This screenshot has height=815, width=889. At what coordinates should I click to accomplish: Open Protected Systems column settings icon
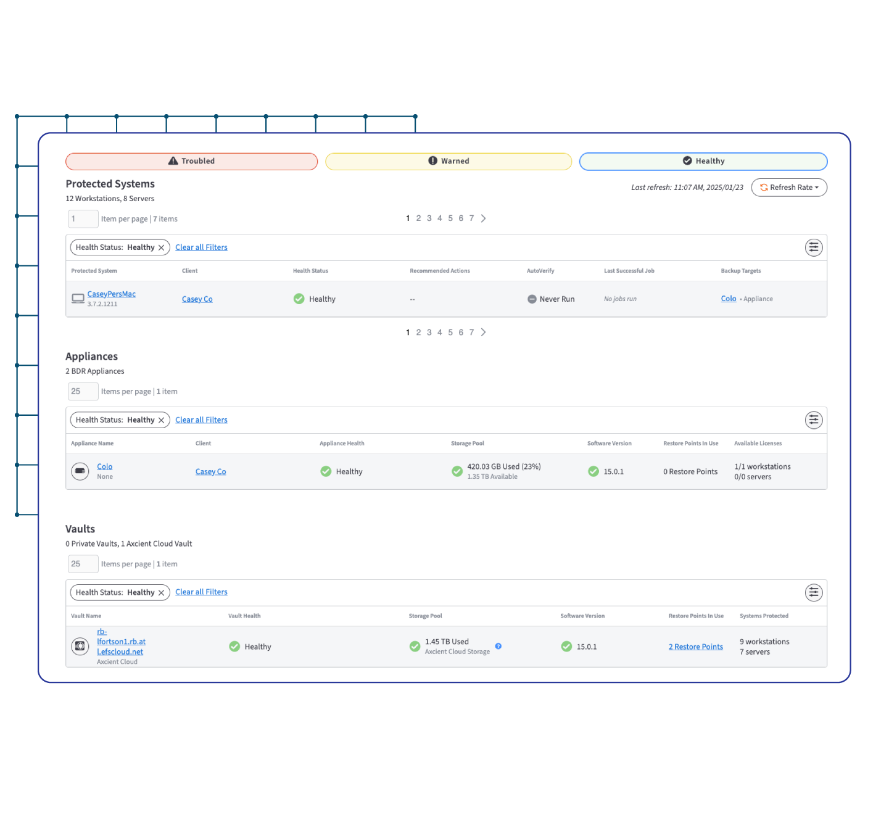coord(814,247)
